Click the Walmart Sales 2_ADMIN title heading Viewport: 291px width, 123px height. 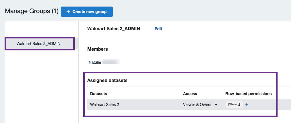tap(114, 29)
